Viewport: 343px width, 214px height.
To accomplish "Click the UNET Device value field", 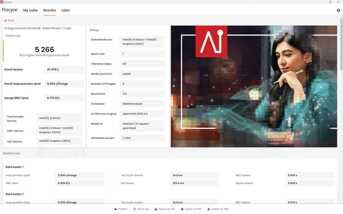I will (59, 130).
